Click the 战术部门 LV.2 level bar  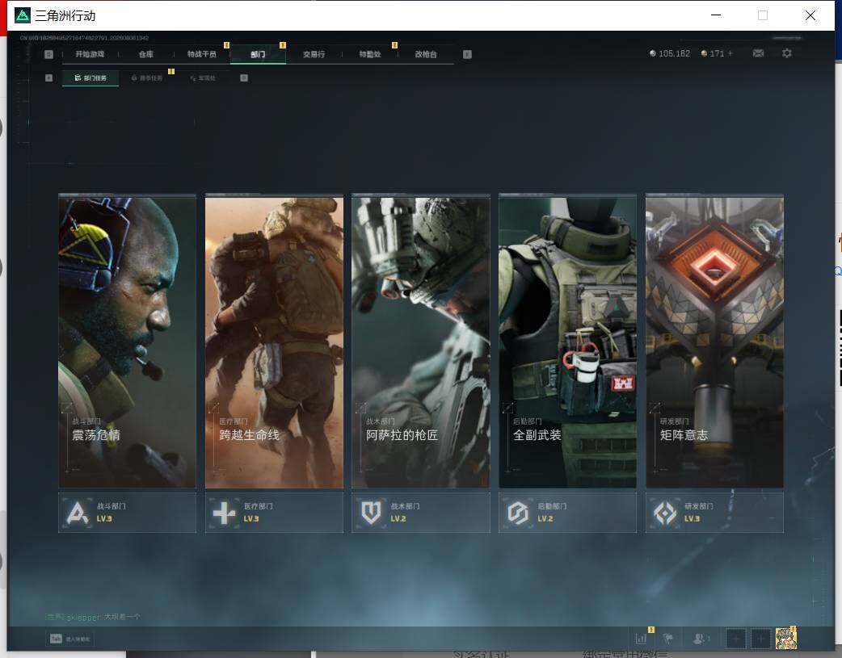pyautogui.click(x=421, y=513)
